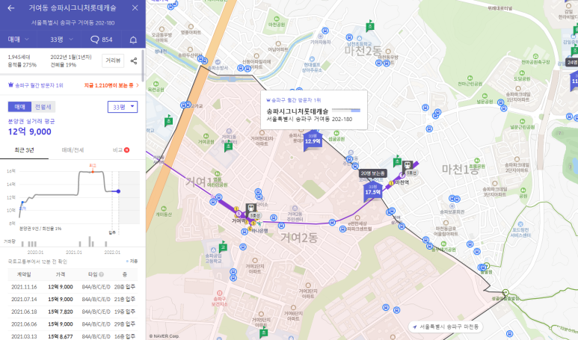
Task: Click the 12.9억 price marker on map
Action: 313,140
